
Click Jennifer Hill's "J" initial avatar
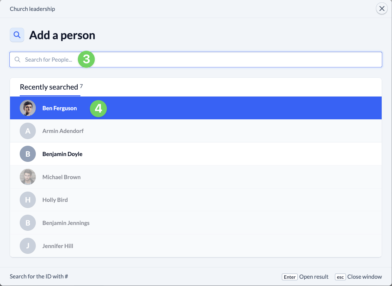[x=28, y=246]
